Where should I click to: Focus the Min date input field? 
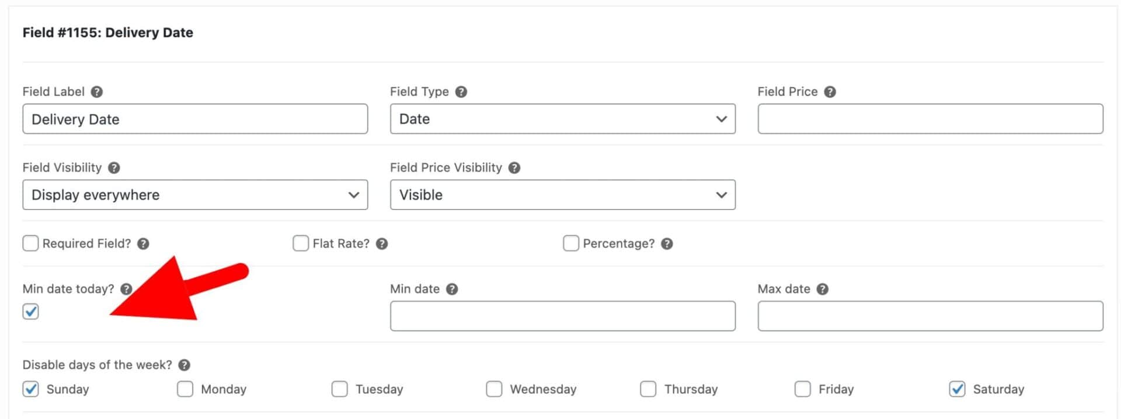pos(563,316)
